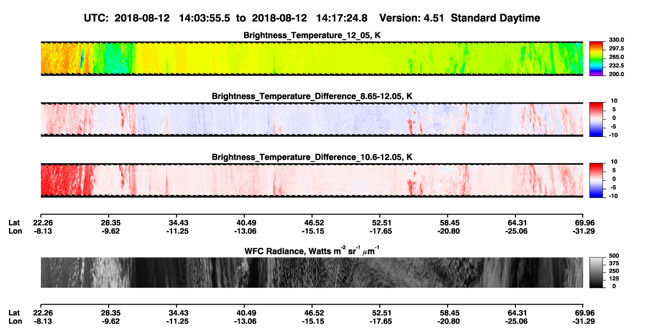Click longitude '-25.06' on axis above WFC panel
This screenshot has width=648, height=332.
[515, 231]
